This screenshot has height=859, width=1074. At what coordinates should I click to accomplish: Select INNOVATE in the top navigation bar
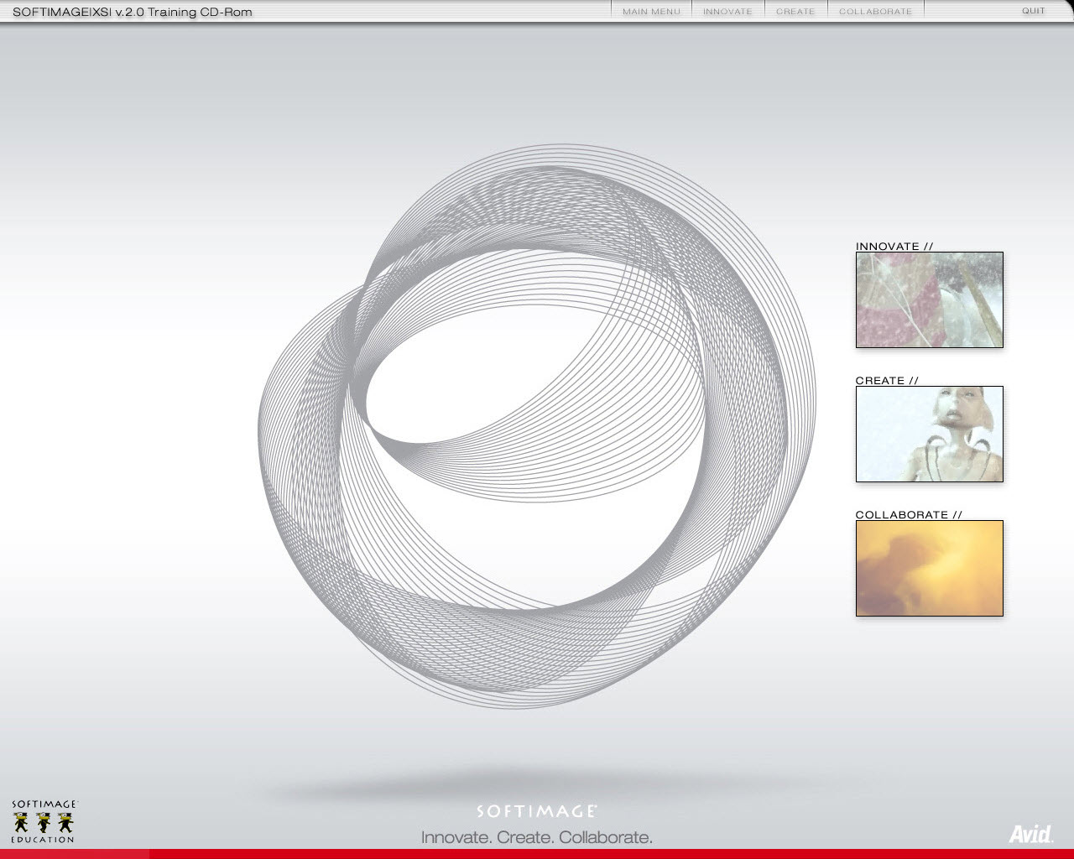(727, 12)
